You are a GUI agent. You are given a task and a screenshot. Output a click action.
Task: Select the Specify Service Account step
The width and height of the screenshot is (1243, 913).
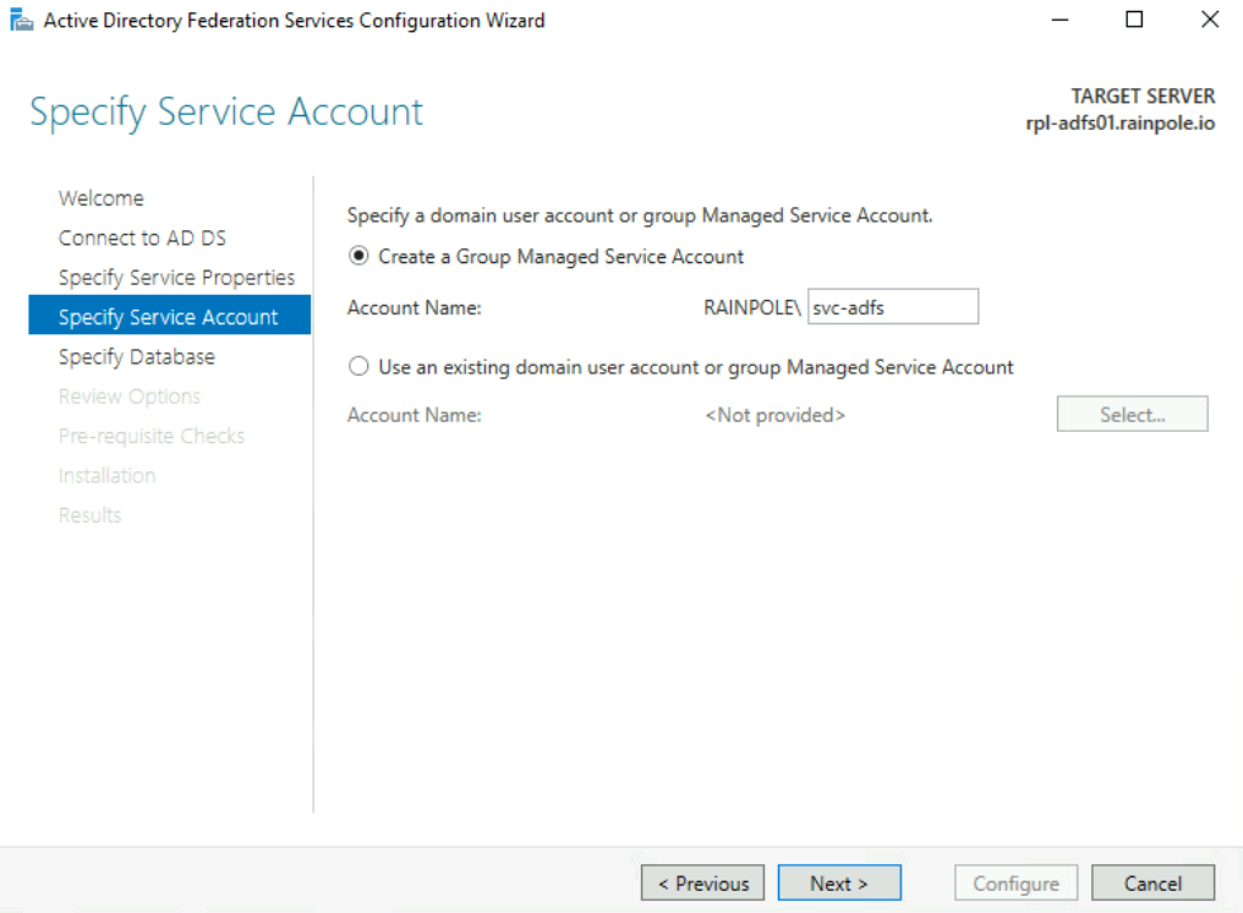click(168, 317)
